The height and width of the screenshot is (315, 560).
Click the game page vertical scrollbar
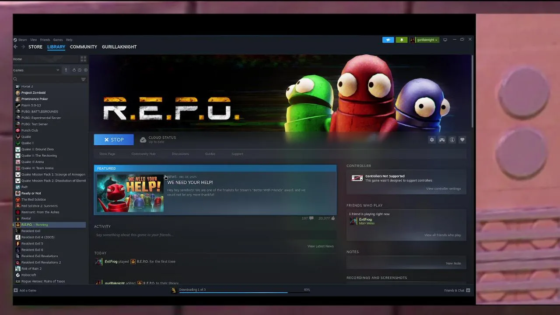(x=472, y=91)
